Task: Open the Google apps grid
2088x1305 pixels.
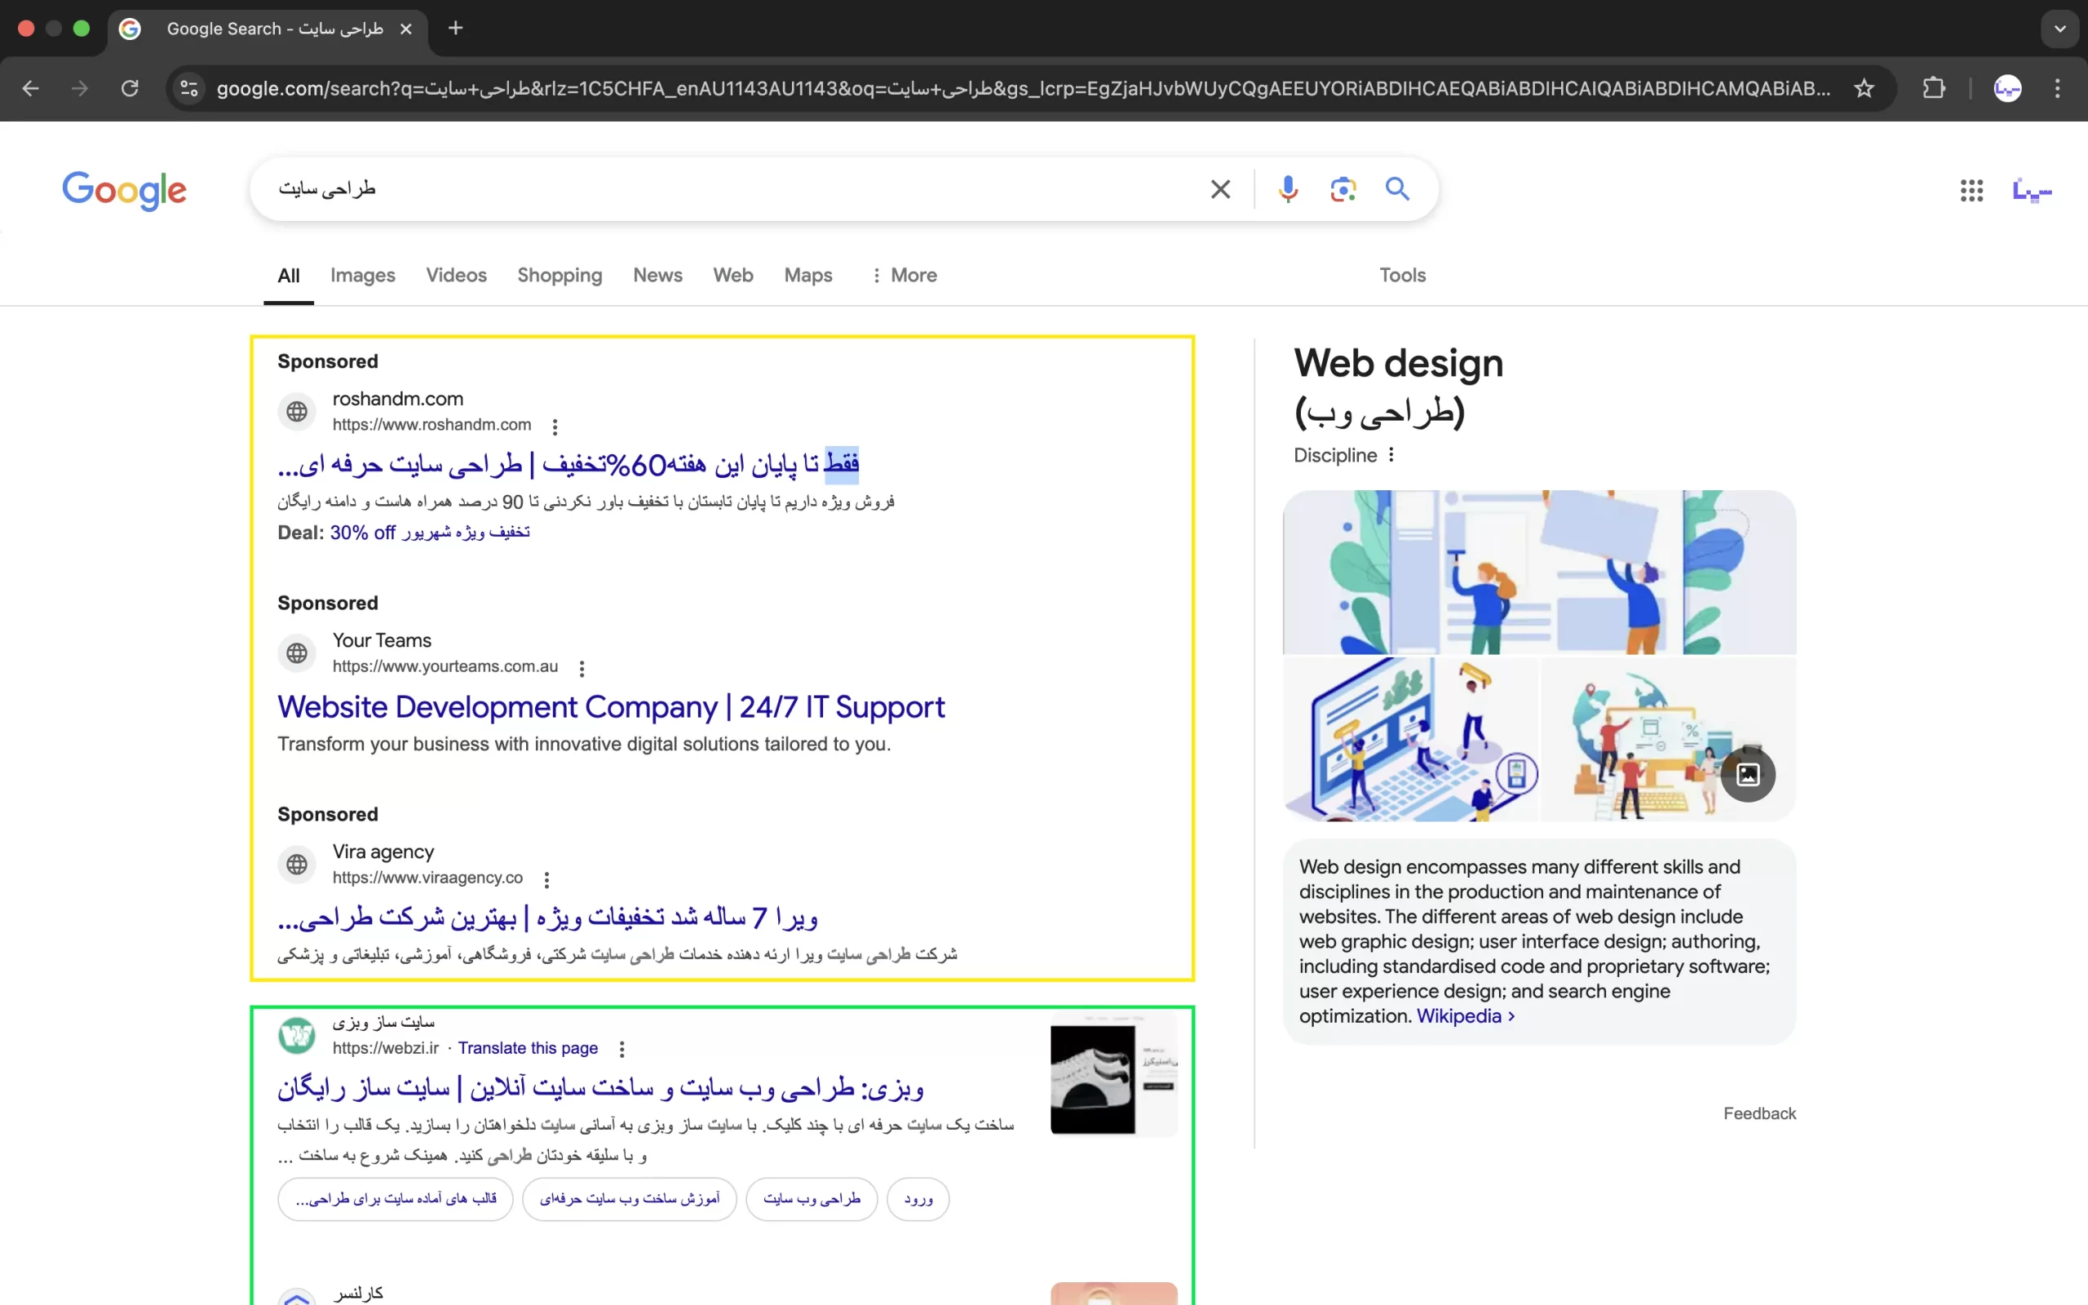Action: click(x=1971, y=190)
